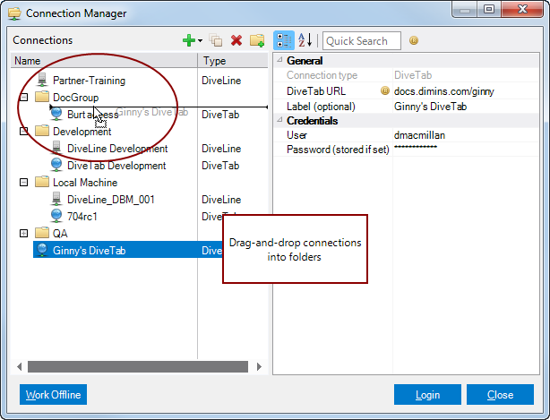Image resolution: width=550 pixels, height=420 pixels.
Task: Click the Type column header
Action: (x=233, y=60)
